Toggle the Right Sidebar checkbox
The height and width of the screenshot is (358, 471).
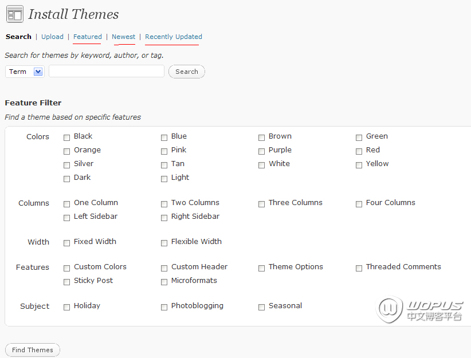tap(164, 218)
